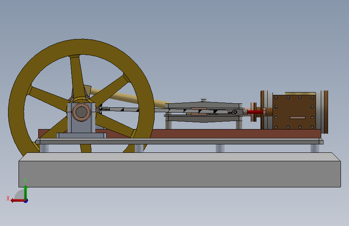Click the green "Y" axis label
Image resolution: width=349 pixels, height=226 pixels.
pos(25,181)
